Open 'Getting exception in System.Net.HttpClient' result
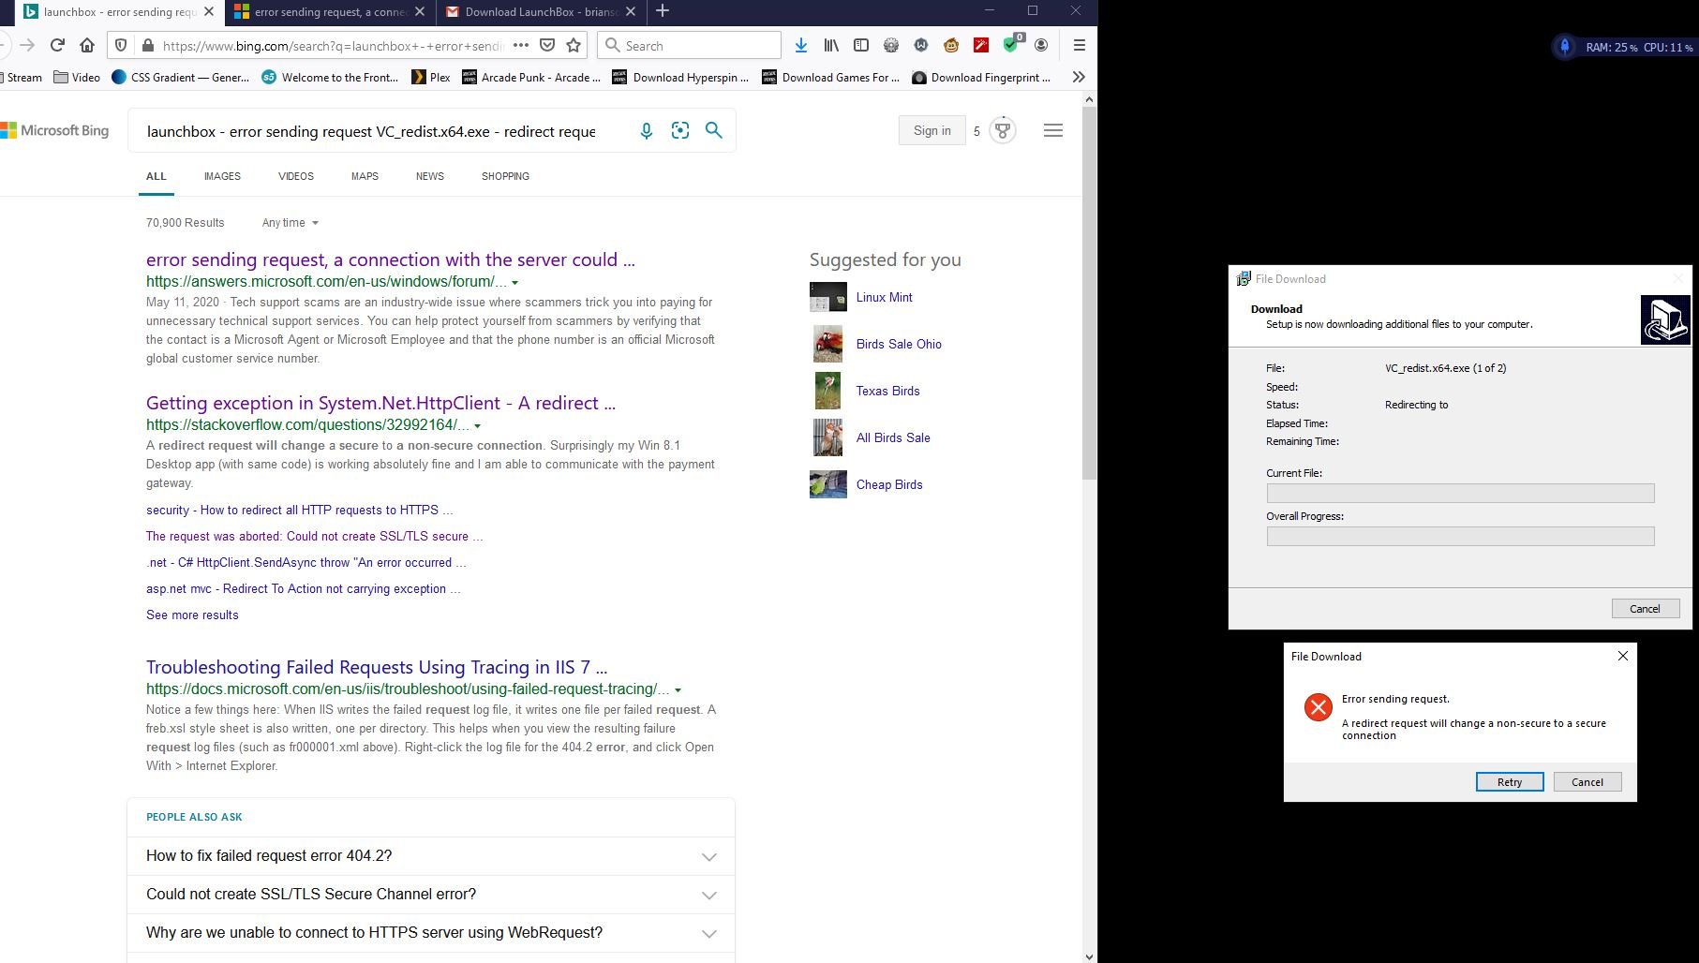Image resolution: width=1699 pixels, height=963 pixels. 380,404
